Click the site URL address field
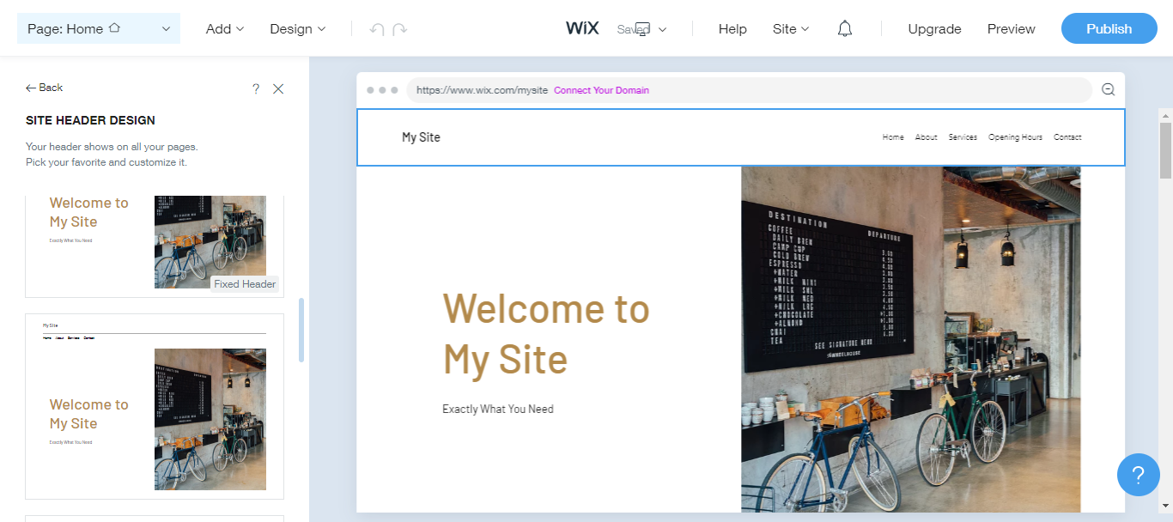This screenshot has width=1173, height=522. pyautogui.click(x=749, y=90)
